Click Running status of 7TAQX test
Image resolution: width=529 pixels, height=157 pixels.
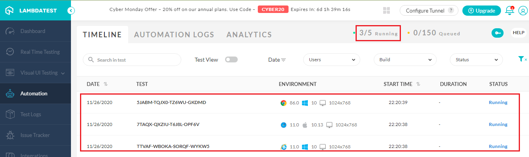pyautogui.click(x=498, y=124)
